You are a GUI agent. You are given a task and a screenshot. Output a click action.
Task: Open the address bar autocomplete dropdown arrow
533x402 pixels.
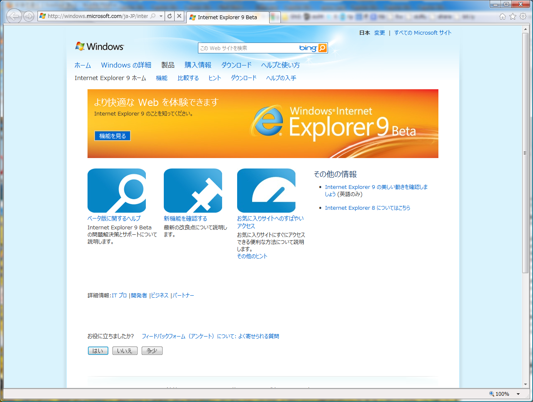(x=161, y=16)
